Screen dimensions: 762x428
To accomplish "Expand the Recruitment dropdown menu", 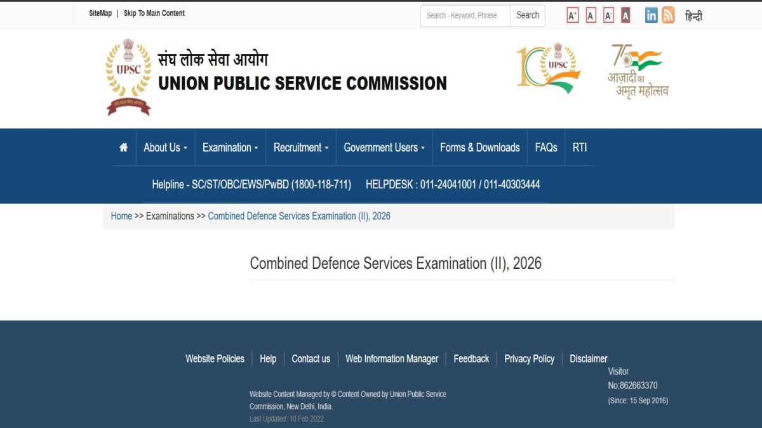I will click(x=301, y=147).
